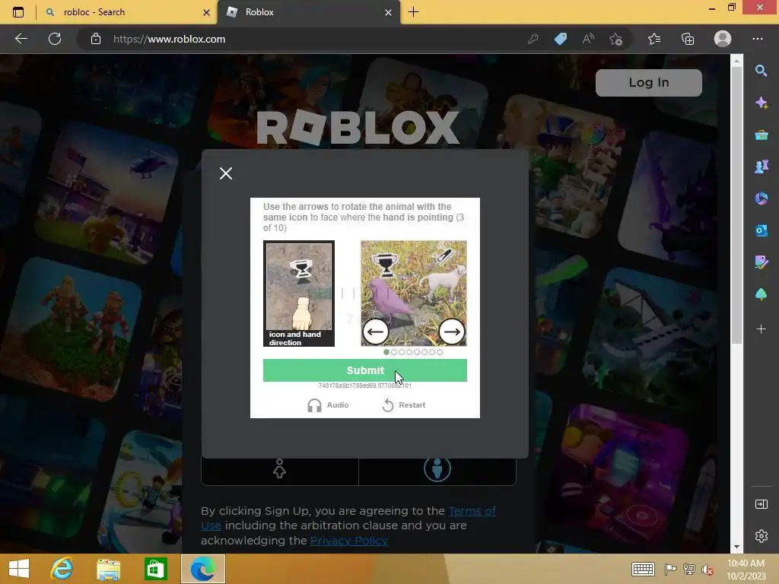Open the sidebar Search icon
Image resolution: width=779 pixels, height=584 pixels.
(761, 71)
